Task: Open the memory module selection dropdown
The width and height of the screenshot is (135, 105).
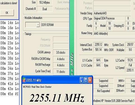Action: pyautogui.click(x=38, y=25)
